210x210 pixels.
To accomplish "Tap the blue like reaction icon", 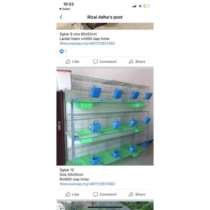I will tap(62, 51).
